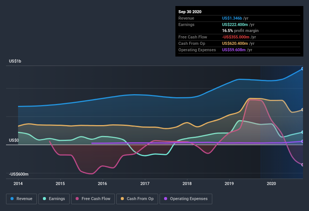The height and width of the screenshot is (211, 309).
Task: Click the orange Cash From Op dot
Action: coord(122,199)
